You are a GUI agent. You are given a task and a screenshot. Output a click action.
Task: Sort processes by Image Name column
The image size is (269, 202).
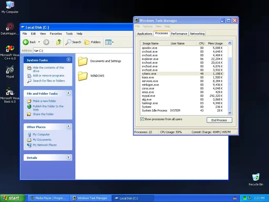click(x=154, y=43)
